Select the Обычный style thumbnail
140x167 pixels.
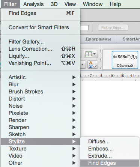click(x=125, y=60)
